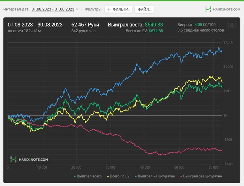Screen dimensions: 244x186
Task: Open the graph settings gear icon
Action: click(x=232, y=25)
